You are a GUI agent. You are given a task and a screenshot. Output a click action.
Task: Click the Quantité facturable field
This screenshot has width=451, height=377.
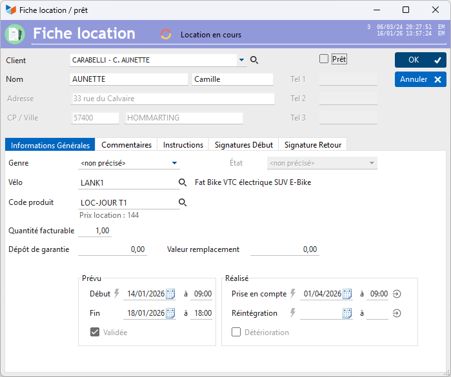pyautogui.click(x=95, y=231)
